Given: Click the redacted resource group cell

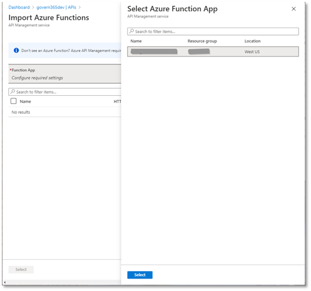Looking at the screenshot, I should [199, 51].
